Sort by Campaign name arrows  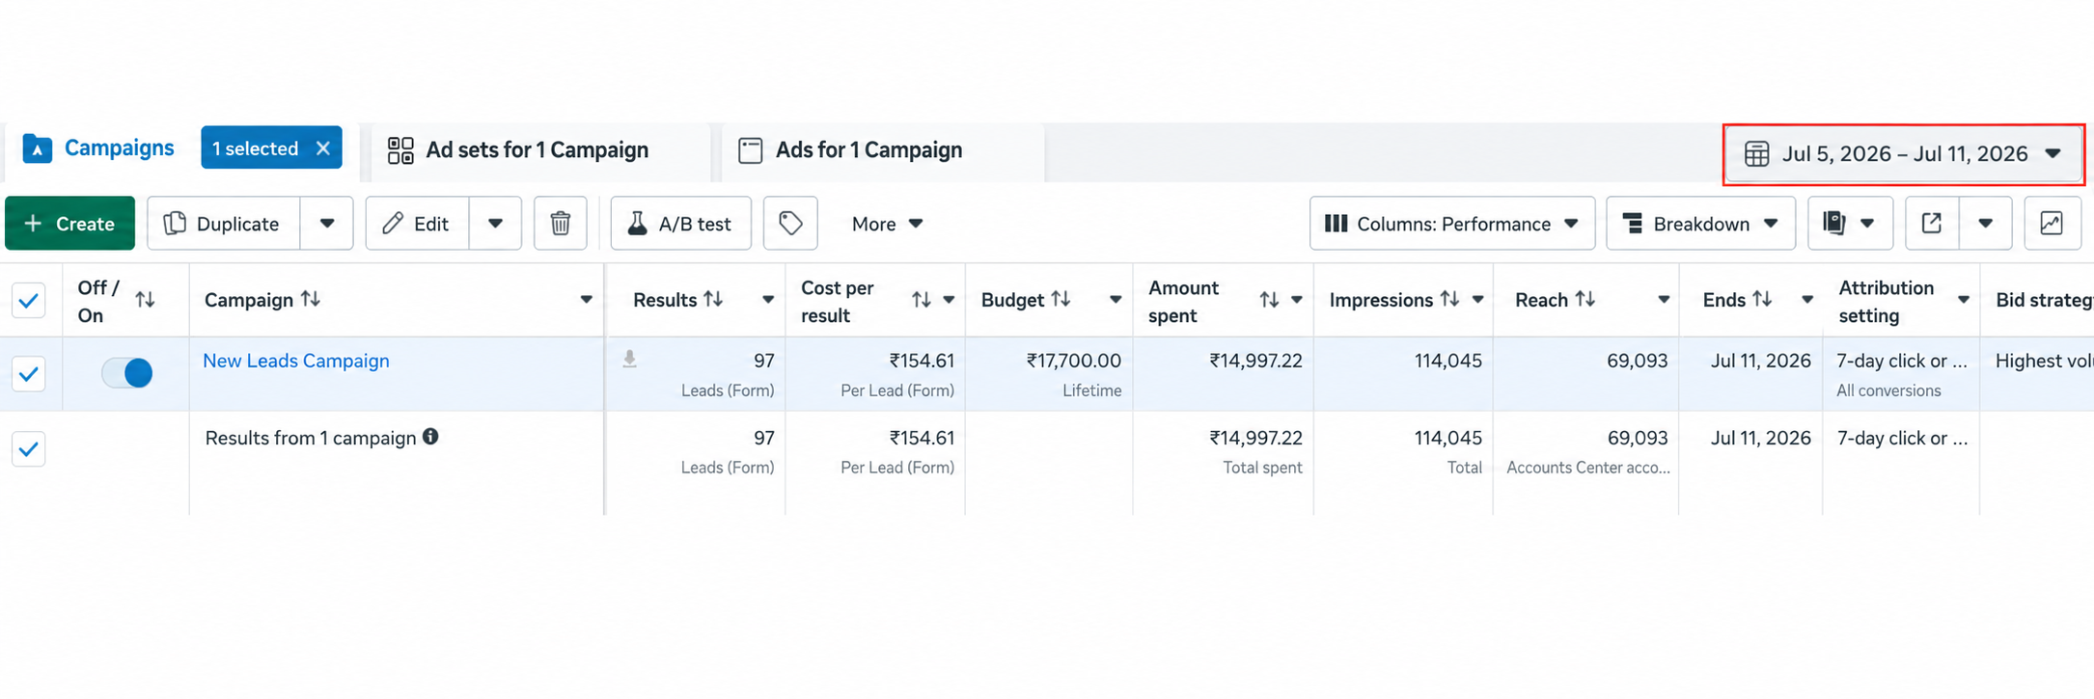tap(311, 300)
